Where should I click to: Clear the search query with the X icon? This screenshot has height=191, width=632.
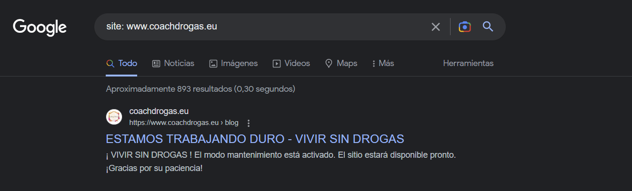click(x=436, y=27)
